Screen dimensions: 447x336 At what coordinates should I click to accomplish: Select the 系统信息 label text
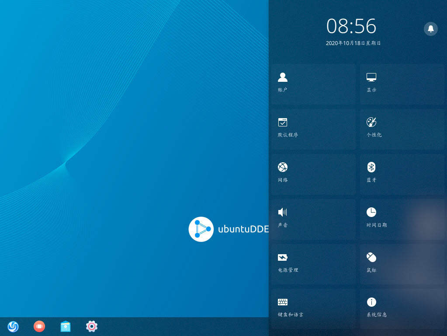pyautogui.click(x=377, y=315)
